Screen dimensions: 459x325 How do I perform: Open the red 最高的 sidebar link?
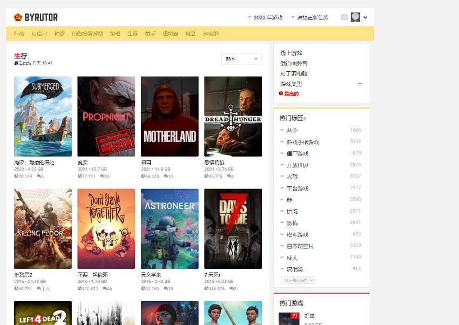pos(292,94)
